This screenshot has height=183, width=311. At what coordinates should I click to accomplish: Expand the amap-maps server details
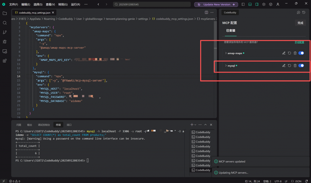[x=226, y=53]
